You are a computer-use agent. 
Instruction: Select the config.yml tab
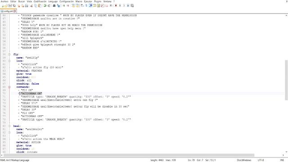coord(8,11)
